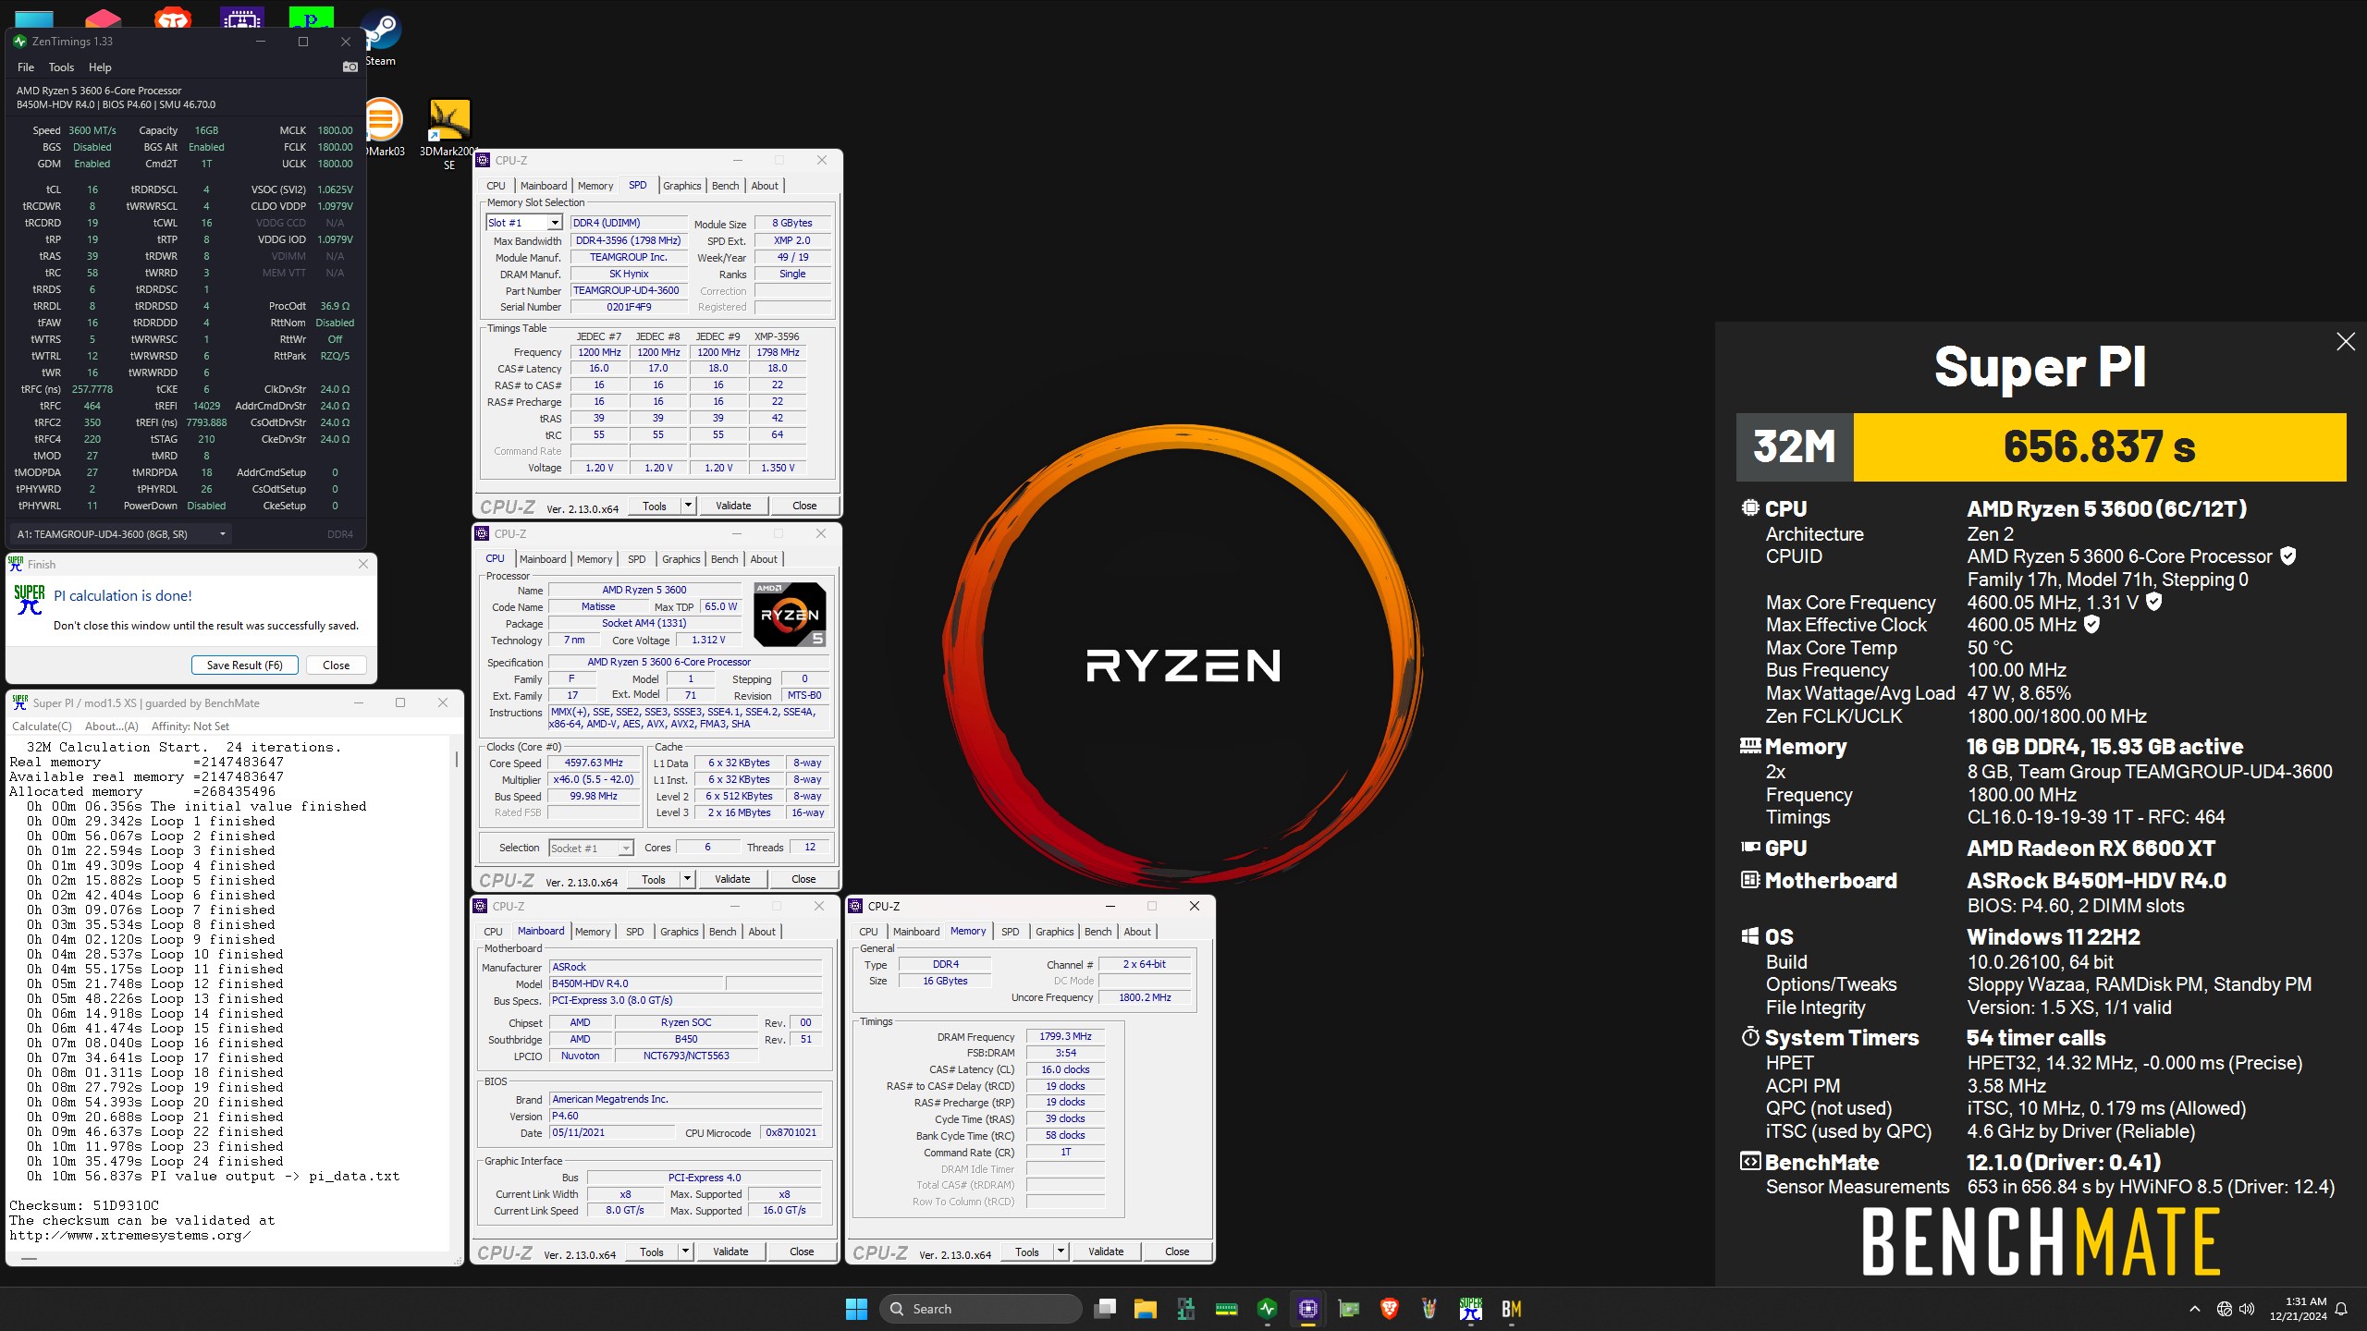This screenshot has height=1331, width=2367.
Task: Click the 4597.63 MHz core speed value
Action: (x=595, y=763)
